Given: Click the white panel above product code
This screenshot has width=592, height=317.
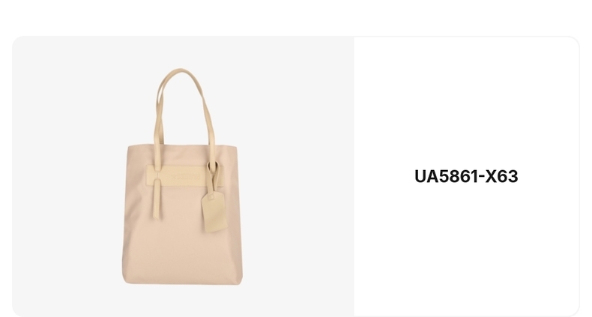Looking at the screenshot, I should [466, 102].
